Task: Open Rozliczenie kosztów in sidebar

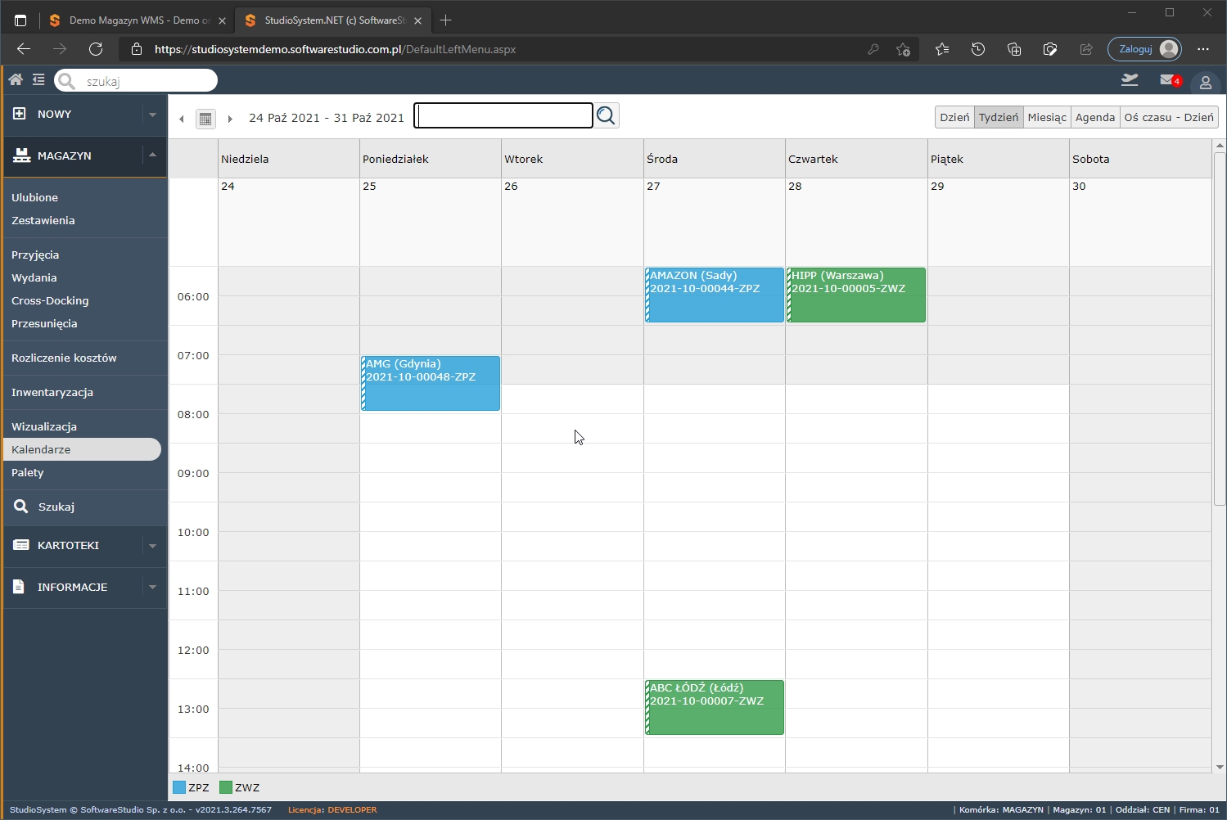Action: click(64, 358)
